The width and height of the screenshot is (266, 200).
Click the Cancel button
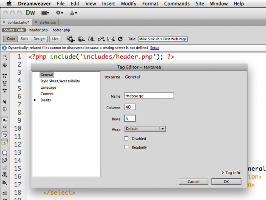pyautogui.click(x=194, y=182)
